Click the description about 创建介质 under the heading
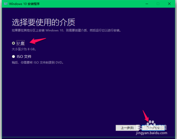The height and width of the screenshot is (139, 177). [66, 30]
